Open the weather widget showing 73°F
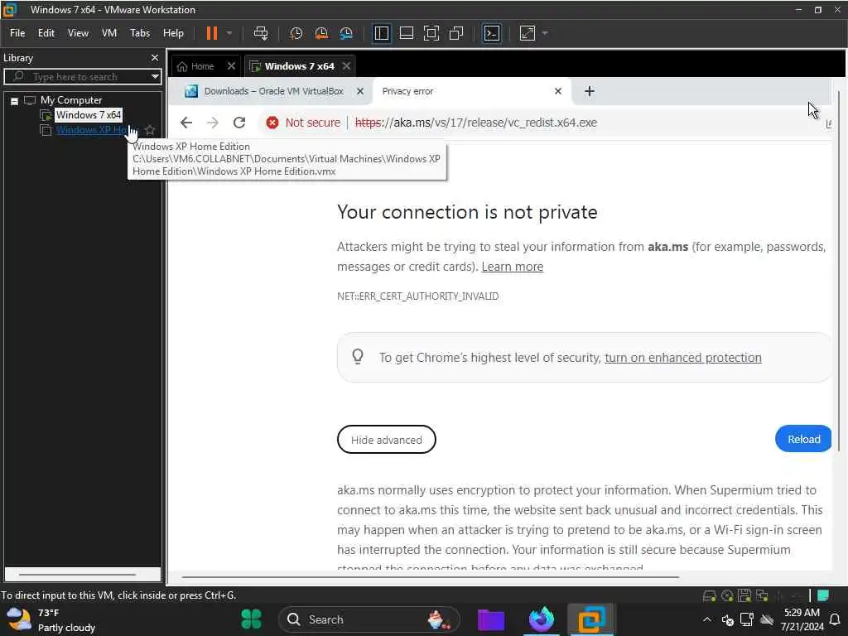Viewport: 848px width, 636px height. [51, 619]
